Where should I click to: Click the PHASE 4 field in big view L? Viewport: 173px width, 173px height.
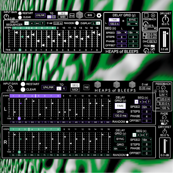[147, 116]
